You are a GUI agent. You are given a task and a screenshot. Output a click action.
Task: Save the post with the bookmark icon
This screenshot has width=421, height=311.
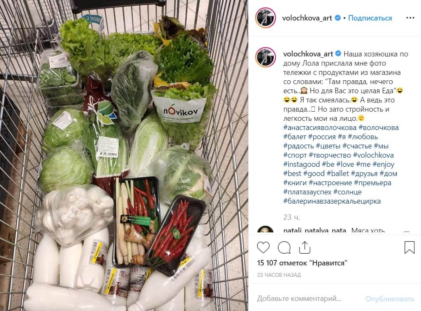click(409, 247)
